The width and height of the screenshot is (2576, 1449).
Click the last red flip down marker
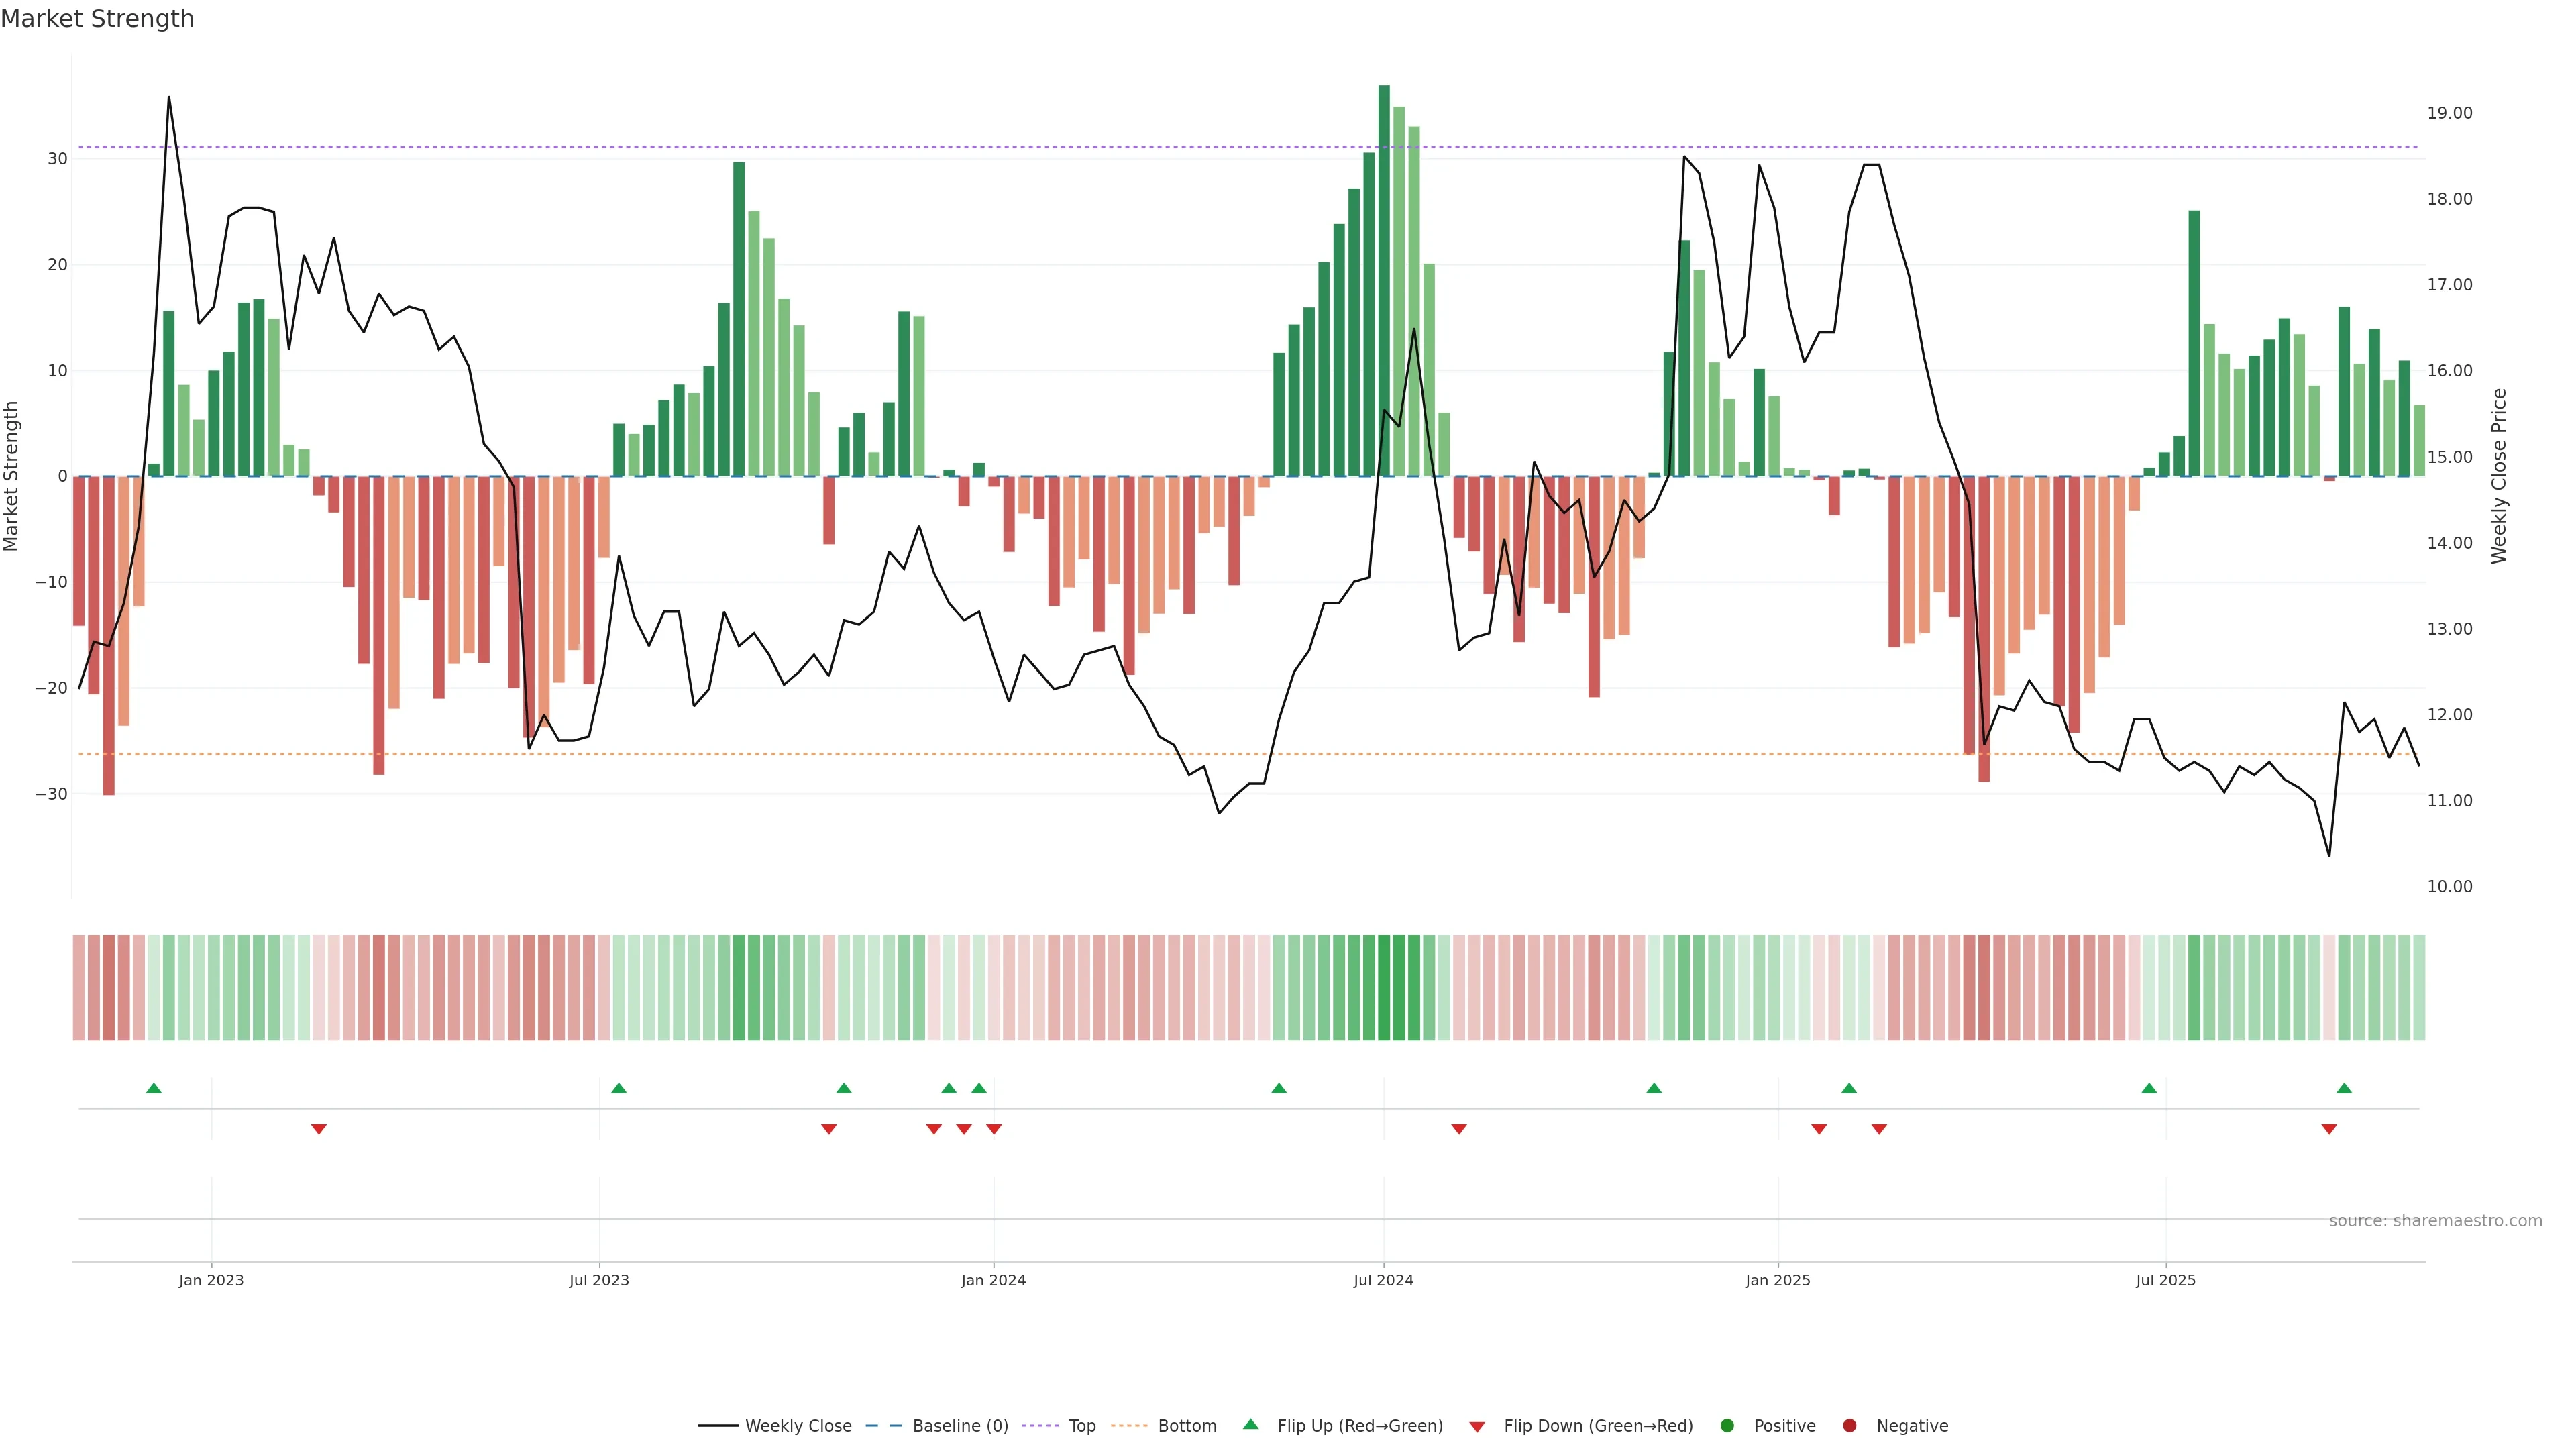click(x=2329, y=1129)
